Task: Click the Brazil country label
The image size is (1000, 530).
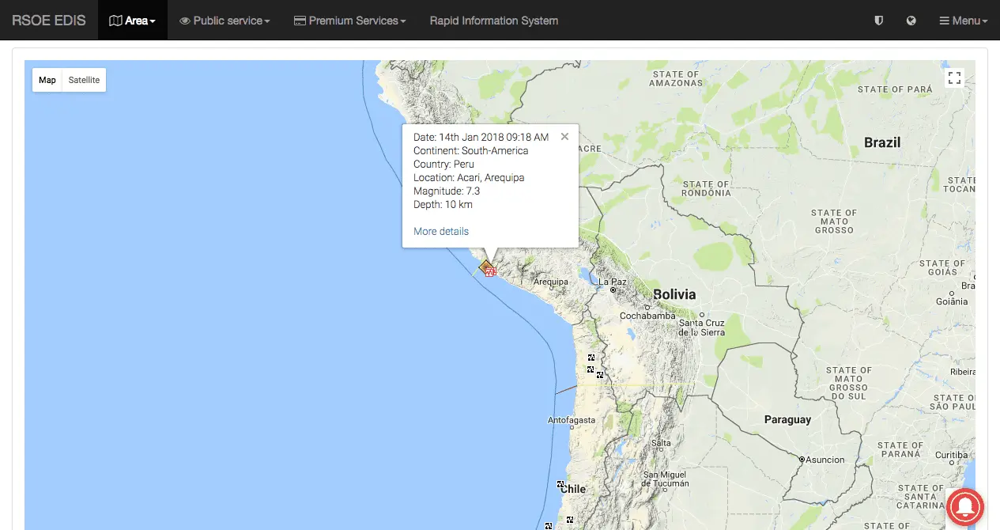Action: coord(882,142)
